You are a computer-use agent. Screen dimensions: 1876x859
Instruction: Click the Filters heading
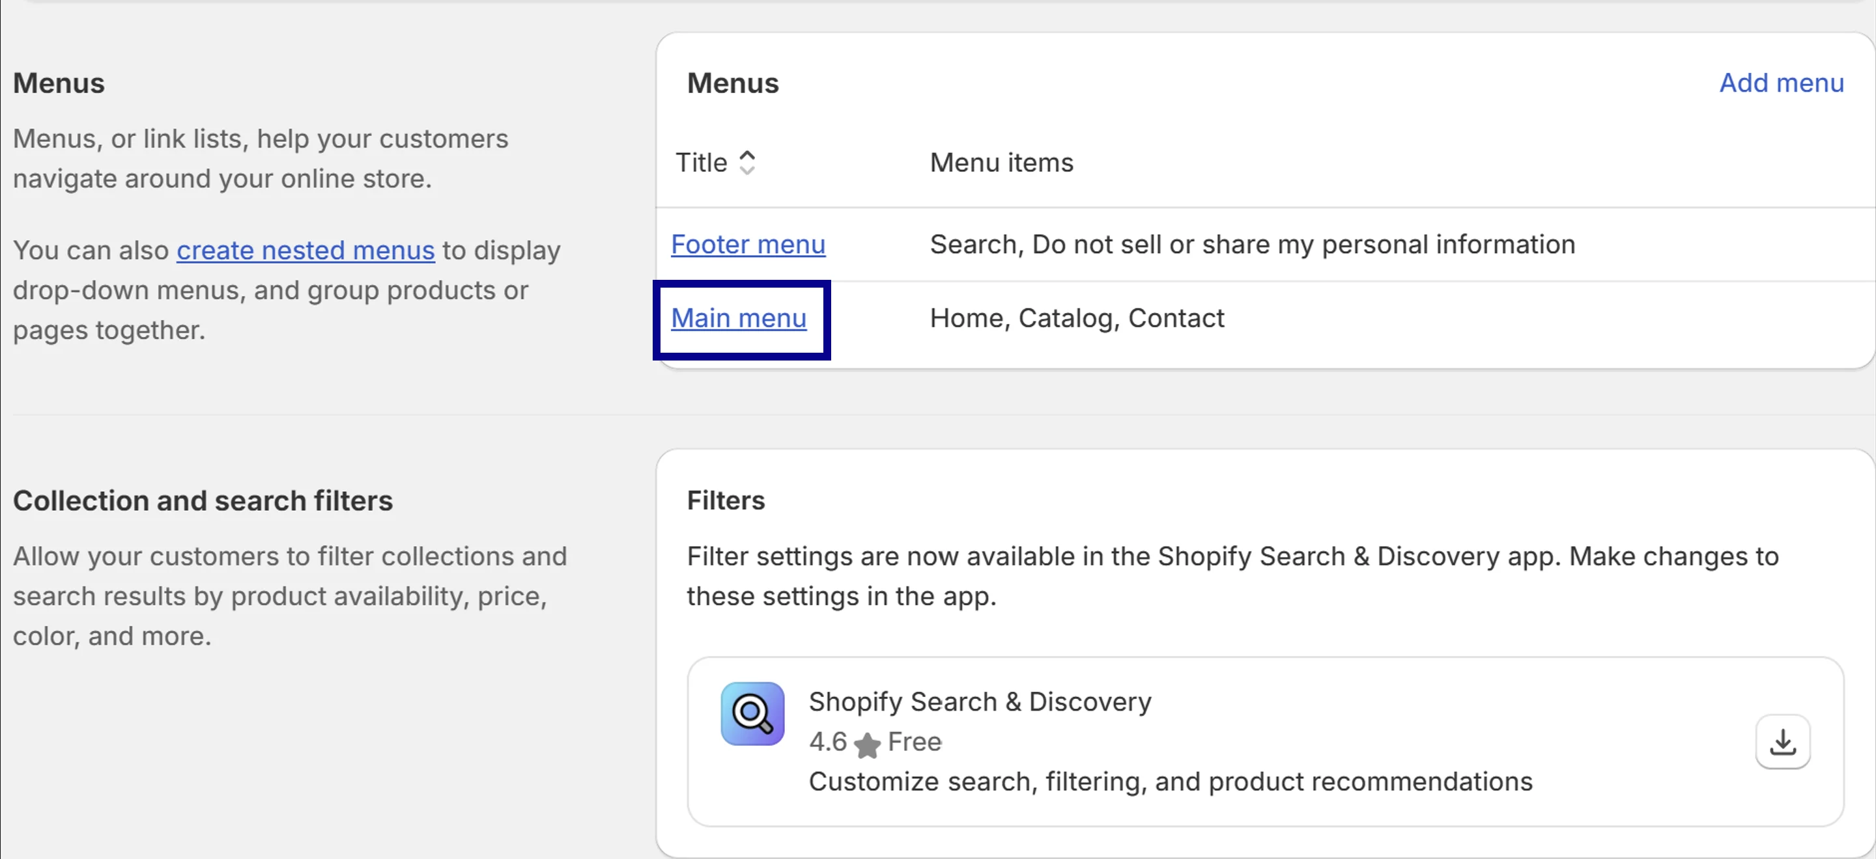coord(726,500)
